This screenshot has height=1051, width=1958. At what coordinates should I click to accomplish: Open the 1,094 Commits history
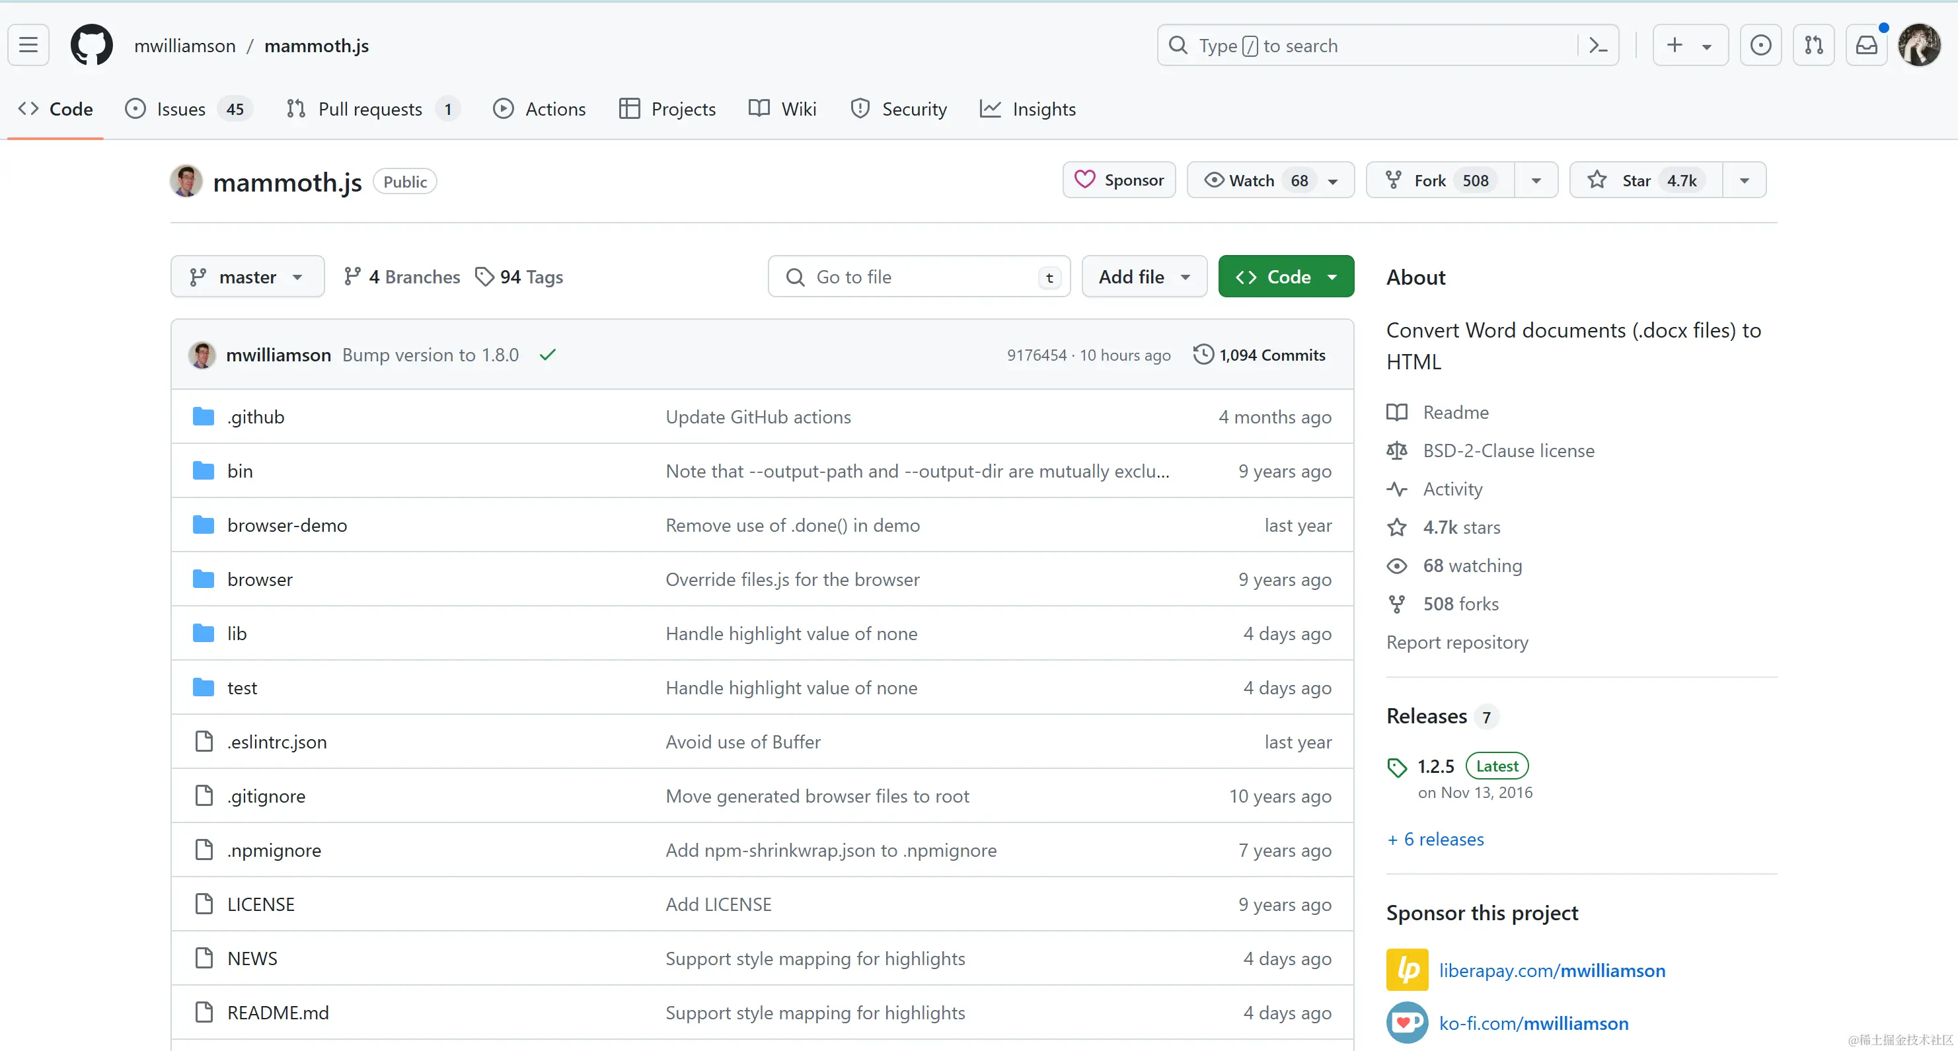tap(1260, 355)
